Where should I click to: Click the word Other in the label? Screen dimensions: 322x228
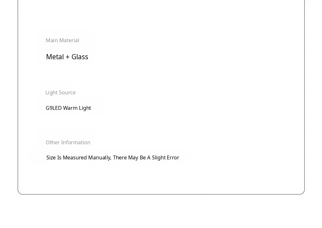point(52,142)
